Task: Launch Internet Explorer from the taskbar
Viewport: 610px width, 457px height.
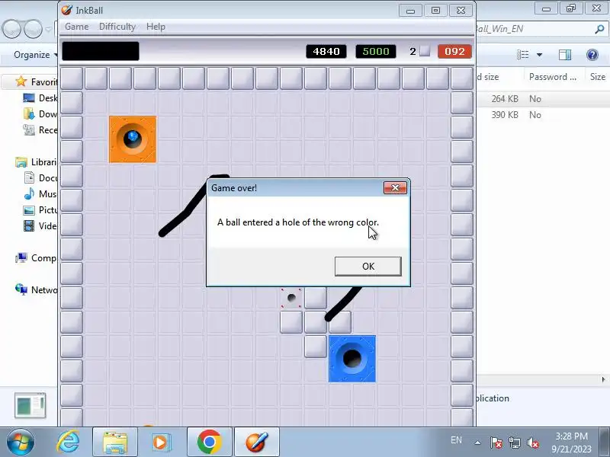Action: [68, 443]
